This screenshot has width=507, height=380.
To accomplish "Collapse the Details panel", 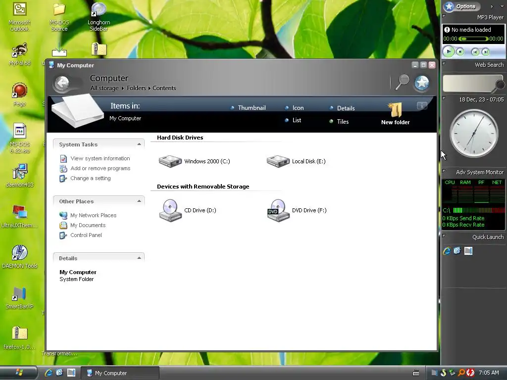I will pos(139,258).
